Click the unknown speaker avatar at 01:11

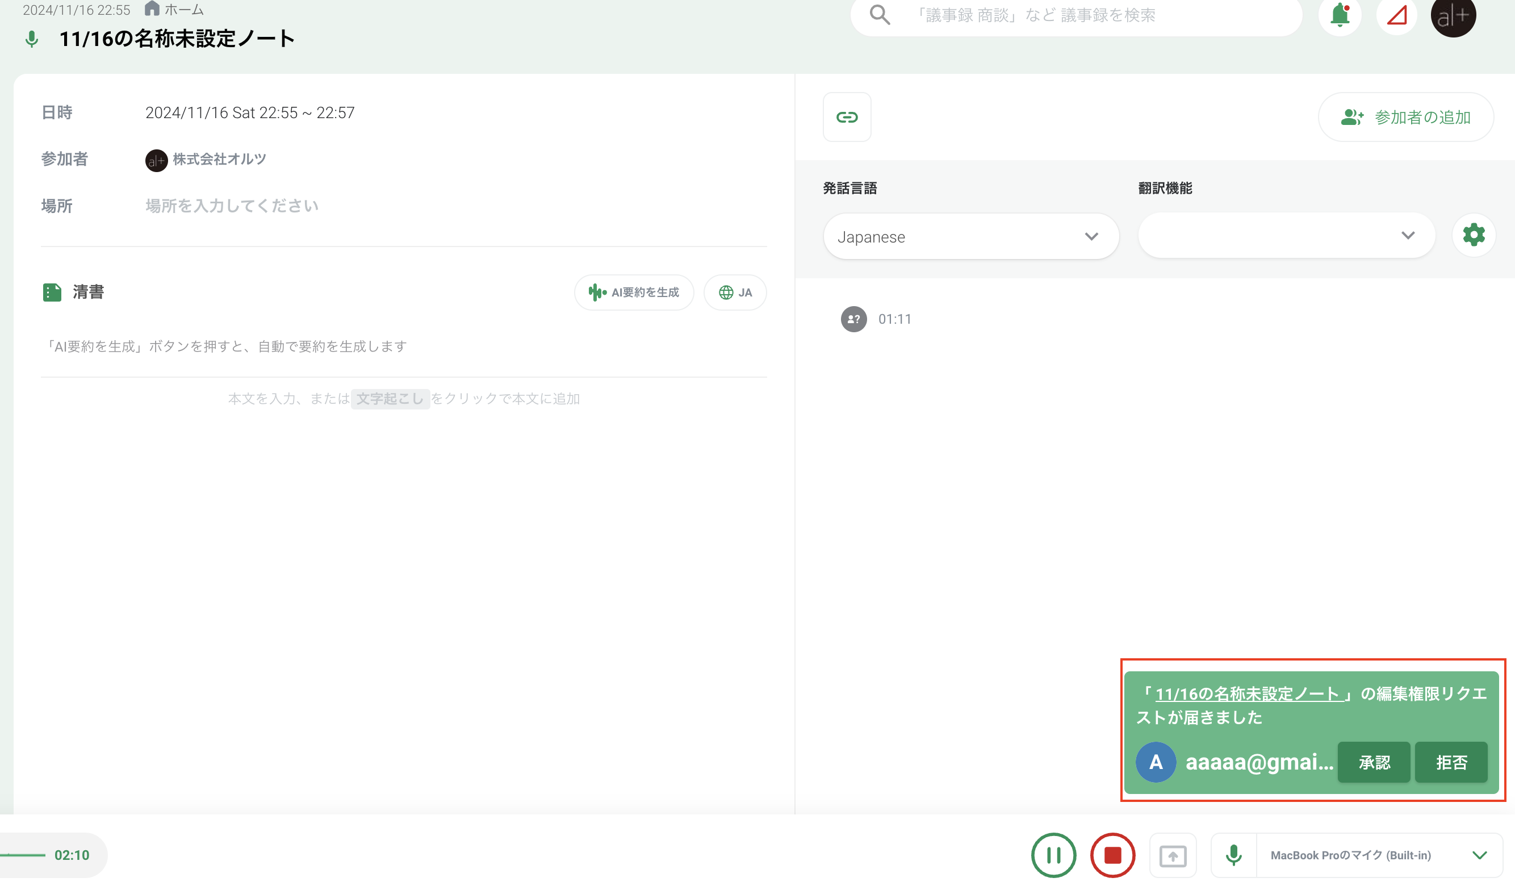coord(853,319)
